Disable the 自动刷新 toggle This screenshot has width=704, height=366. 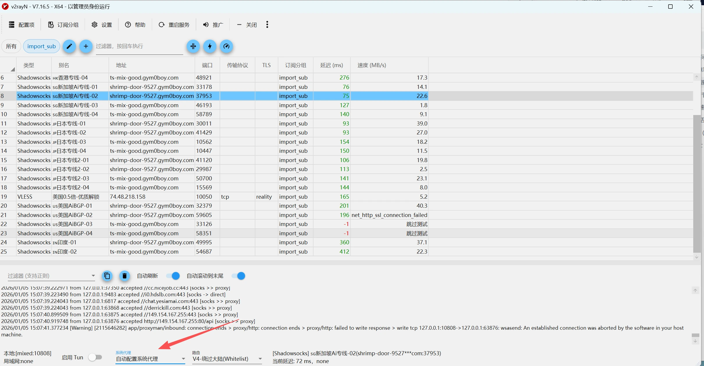[173, 276]
